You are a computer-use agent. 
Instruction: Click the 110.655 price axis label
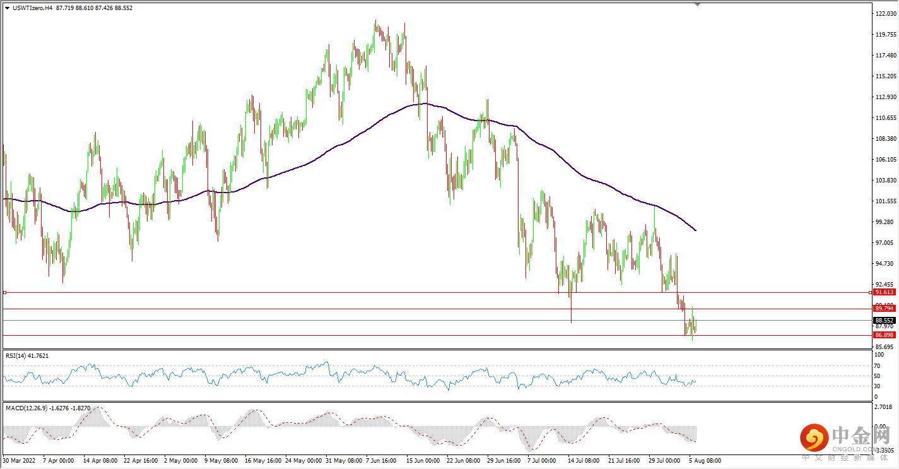pos(886,118)
